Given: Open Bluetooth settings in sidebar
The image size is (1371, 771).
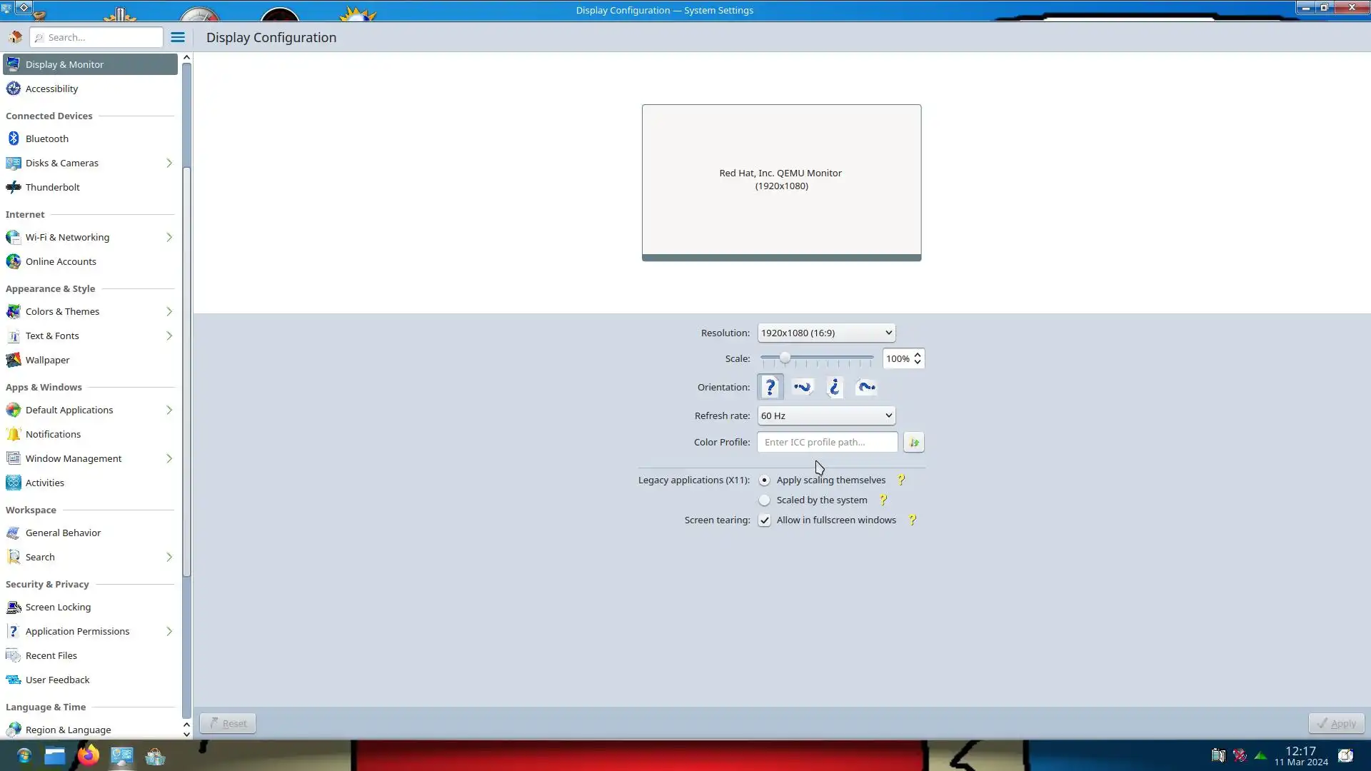Looking at the screenshot, I should (47, 138).
